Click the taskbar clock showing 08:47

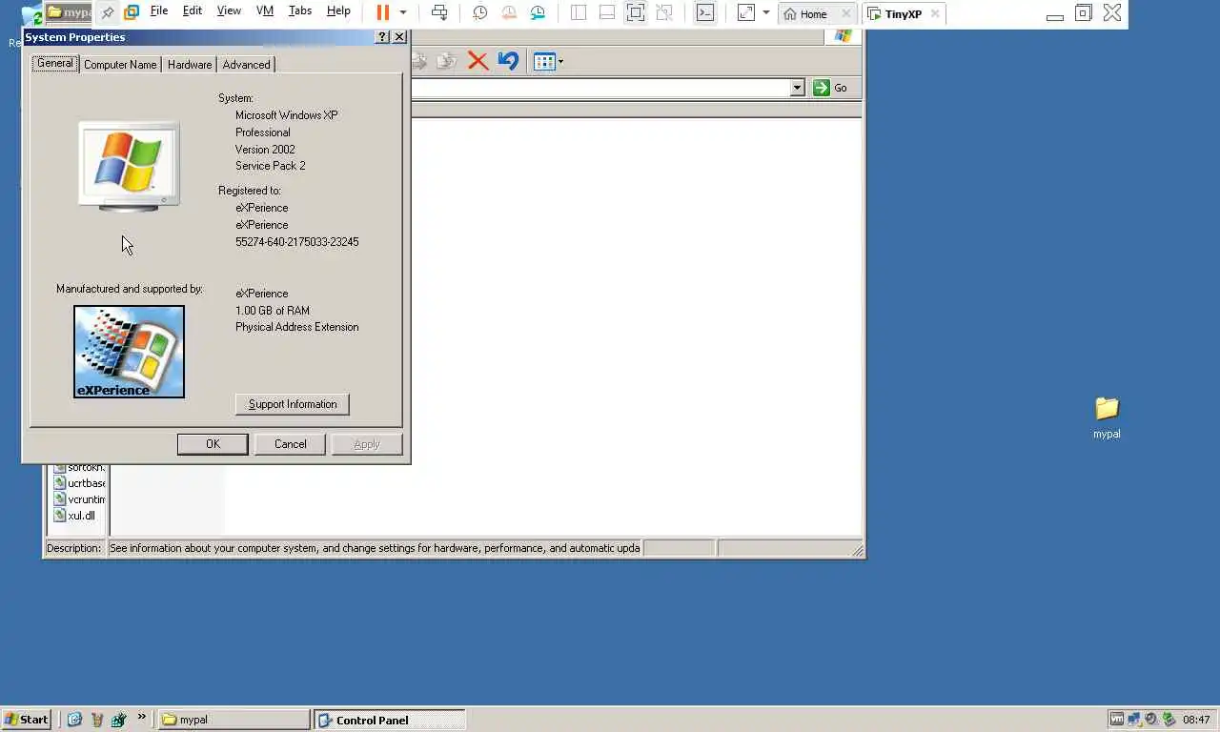[1196, 720]
